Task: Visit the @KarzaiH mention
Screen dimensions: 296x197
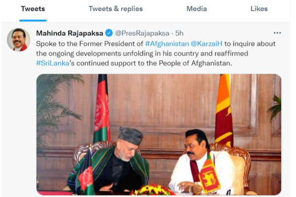Action: click(x=207, y=44)
